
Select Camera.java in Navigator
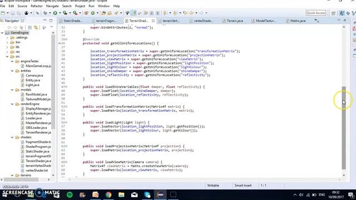34,76
